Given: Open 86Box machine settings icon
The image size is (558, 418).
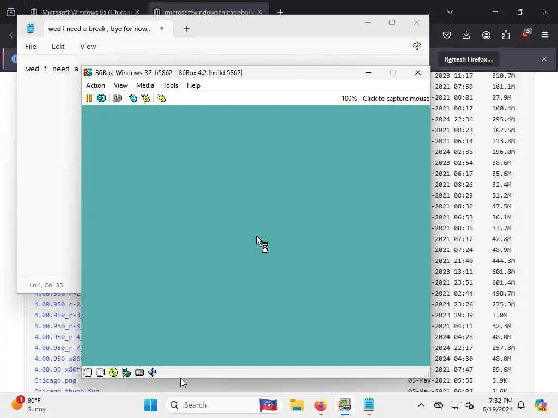Looking at the screenshot, I should [x=161, y=98].
